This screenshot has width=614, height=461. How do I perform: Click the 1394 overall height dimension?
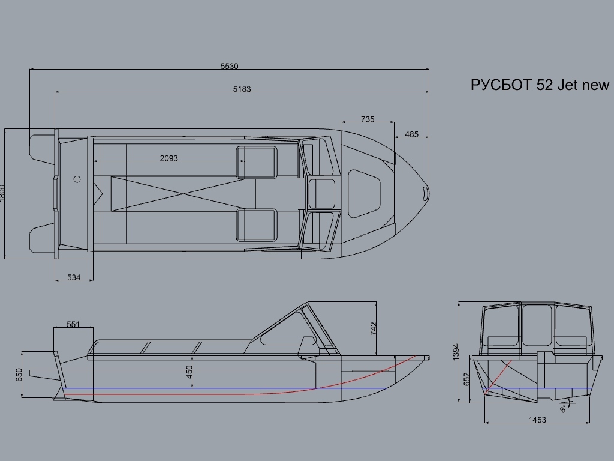pyautogui.click(x=456, y=352)
